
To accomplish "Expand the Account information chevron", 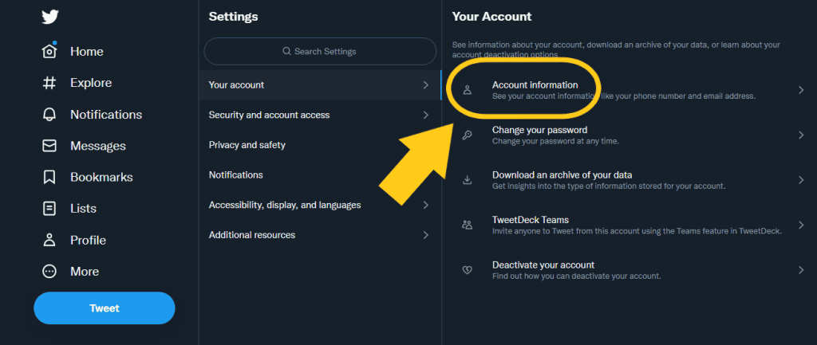I will (x=801, y=90).
